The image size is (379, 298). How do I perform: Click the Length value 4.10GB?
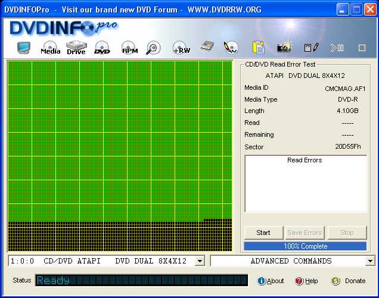click(347, 111)
